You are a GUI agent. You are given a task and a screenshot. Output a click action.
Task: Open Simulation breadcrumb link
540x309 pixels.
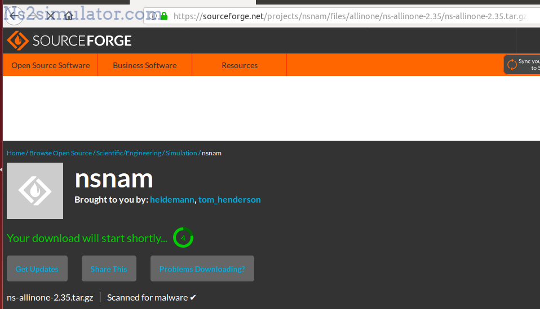coord(181,153)
